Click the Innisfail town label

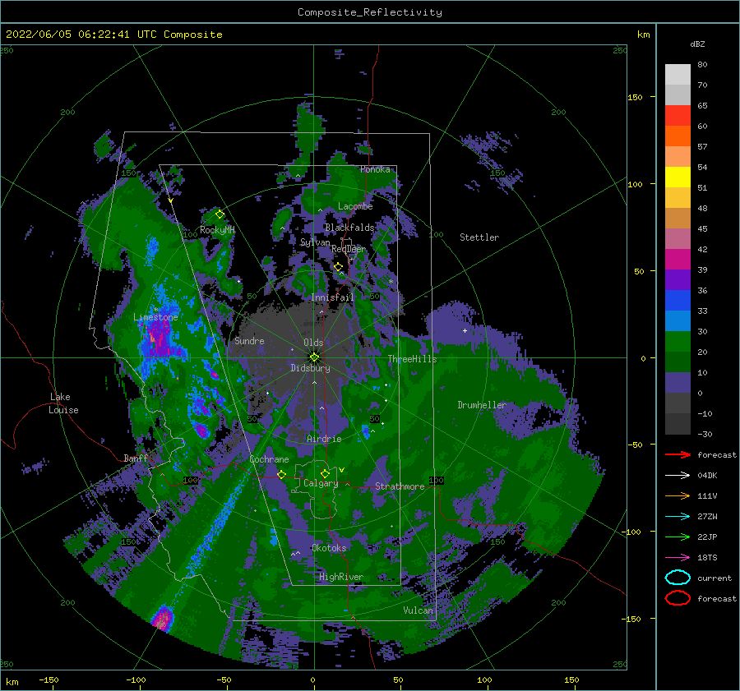332,297
